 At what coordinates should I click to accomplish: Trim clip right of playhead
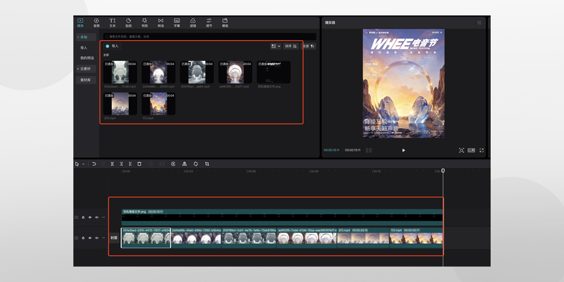[x=130, y=164]
